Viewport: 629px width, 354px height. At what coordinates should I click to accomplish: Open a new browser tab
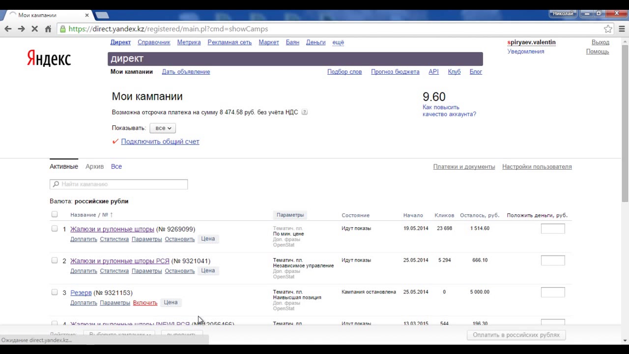pyautogui.click(x=102, y=15)
